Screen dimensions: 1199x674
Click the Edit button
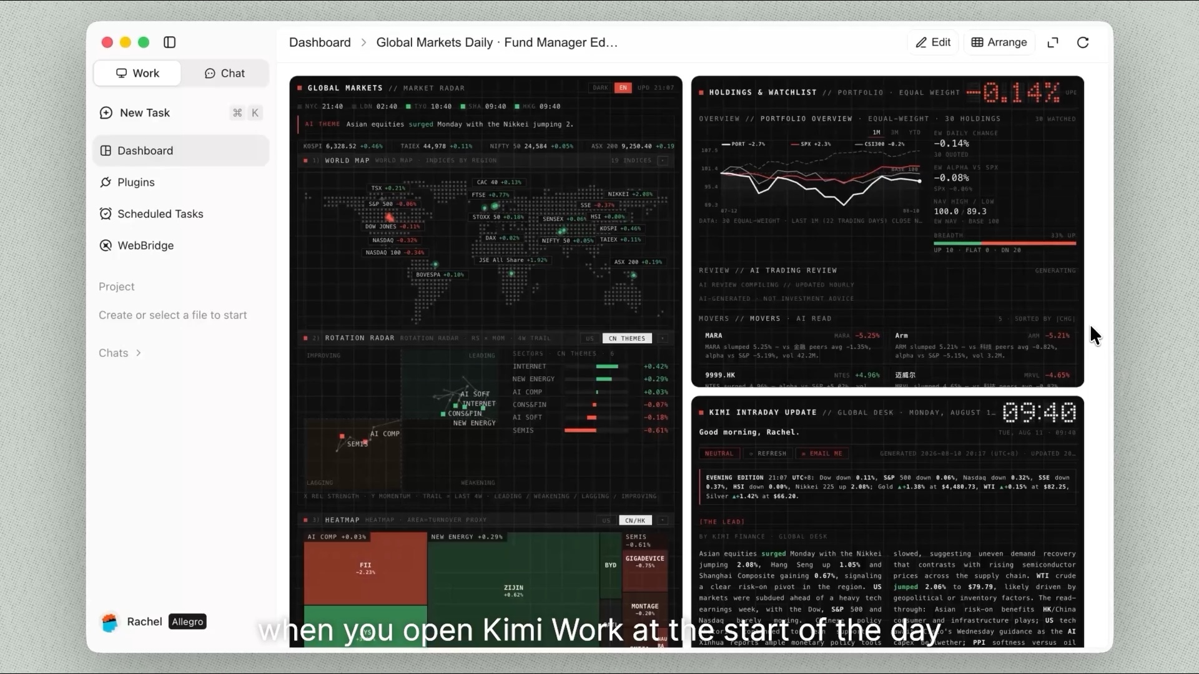(x=933, y=42)
